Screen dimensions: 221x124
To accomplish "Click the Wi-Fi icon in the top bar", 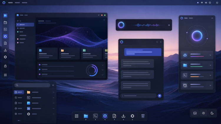I will pyautogui.click(x=202, y=3).
